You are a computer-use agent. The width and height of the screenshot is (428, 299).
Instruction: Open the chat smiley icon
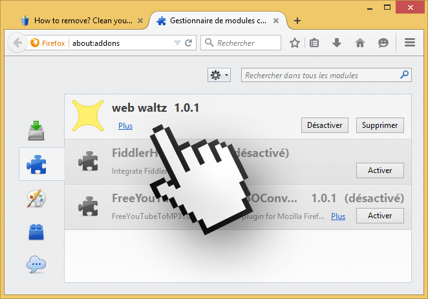(x=383, y=43)
